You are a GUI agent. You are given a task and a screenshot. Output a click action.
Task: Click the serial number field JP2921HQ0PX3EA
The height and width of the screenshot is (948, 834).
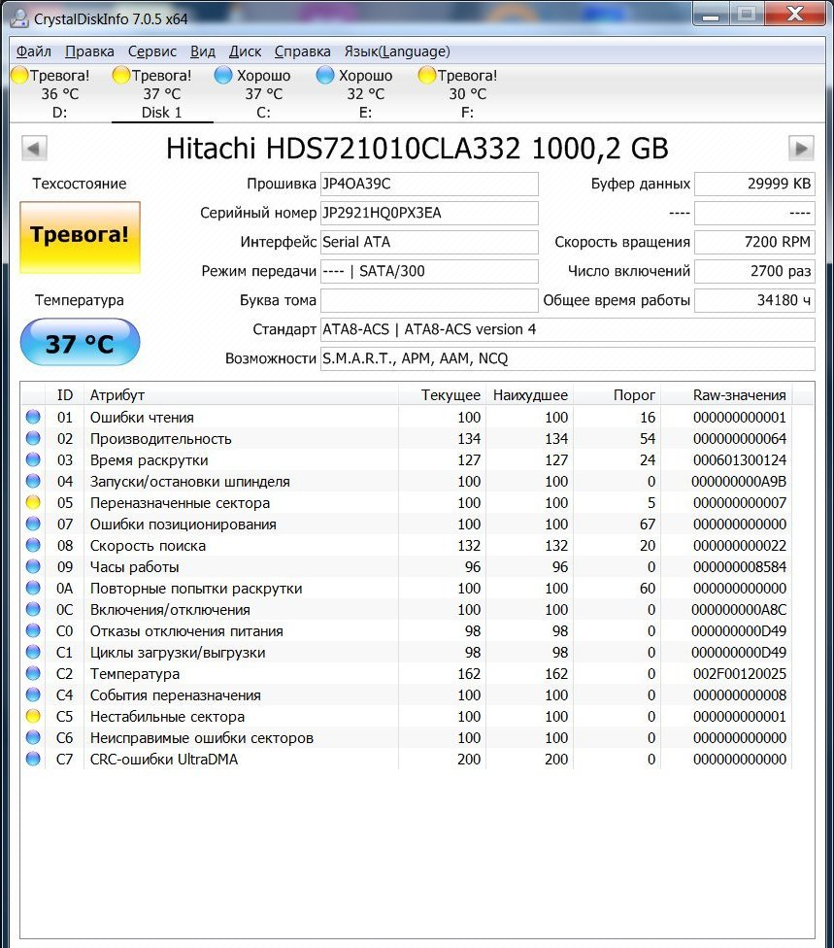(x=429, y=213)
